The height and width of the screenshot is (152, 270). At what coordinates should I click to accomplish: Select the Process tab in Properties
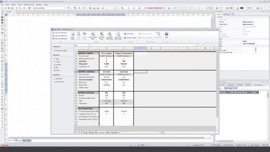[219, 14]
